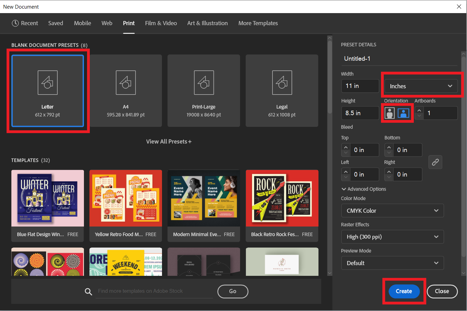Viewport: 467px width, 311px height.
Task: Click the presets list vertical scrollbar
Action: (x=330, y=78)
